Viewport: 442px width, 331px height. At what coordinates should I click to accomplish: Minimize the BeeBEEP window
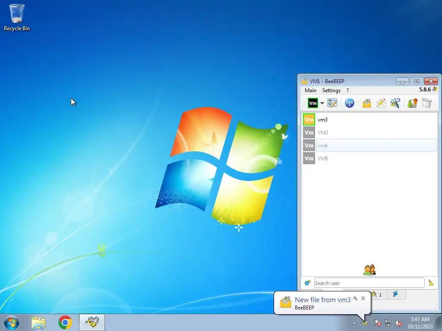[402, 81]
